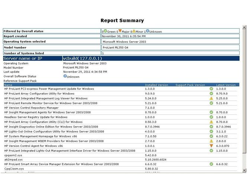Click the Installed Version column header
This screenshot has height=174, width=247.
(x=156, y=85)
